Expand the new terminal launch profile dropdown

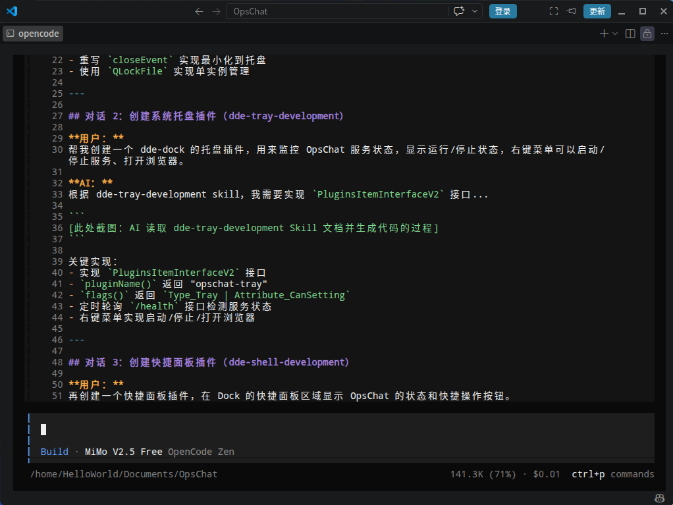point(615,34)
